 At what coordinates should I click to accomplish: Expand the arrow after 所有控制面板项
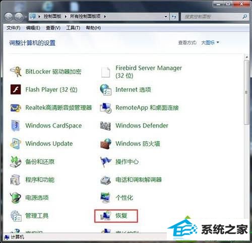pos(105,17)
